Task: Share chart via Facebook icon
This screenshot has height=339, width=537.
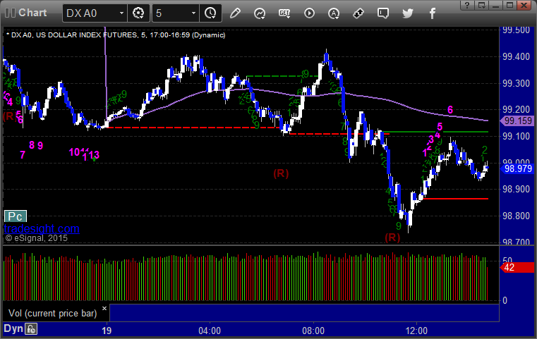Action: [432, 13]
